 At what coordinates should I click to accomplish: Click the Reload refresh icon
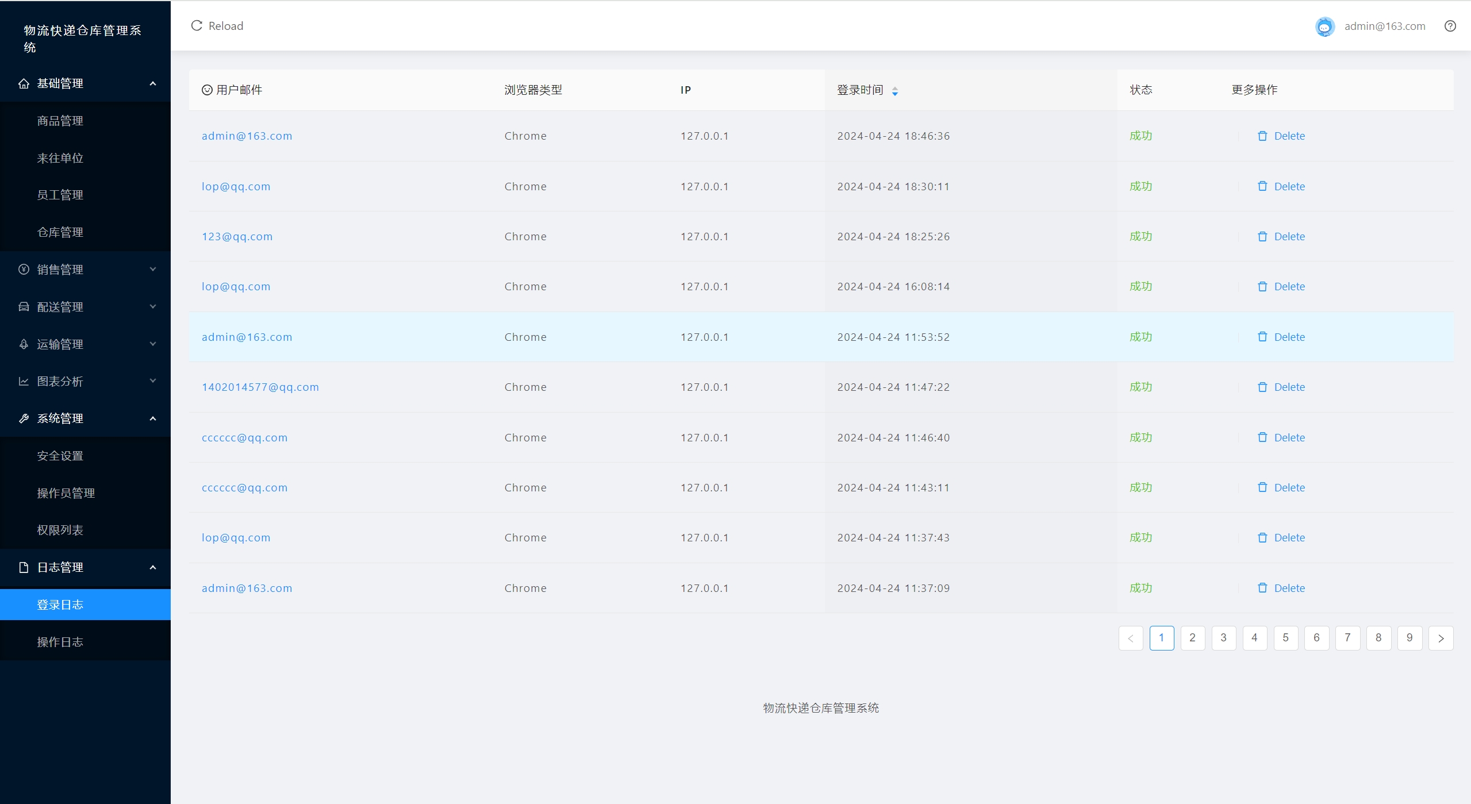197,26
